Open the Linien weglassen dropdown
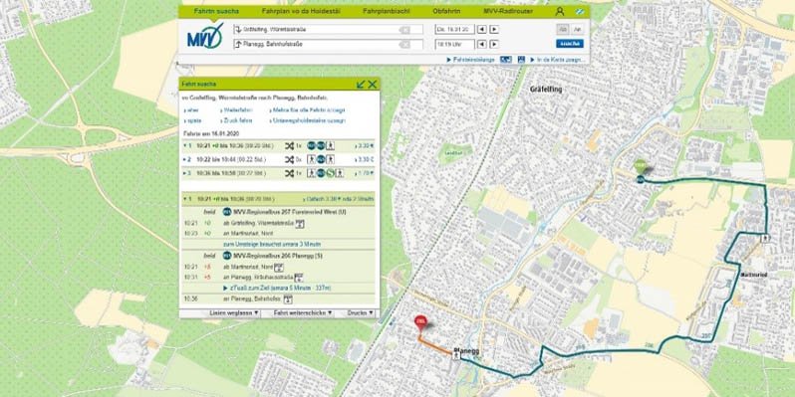This screenshot has width=795, height=397. [x=234, y=313]
